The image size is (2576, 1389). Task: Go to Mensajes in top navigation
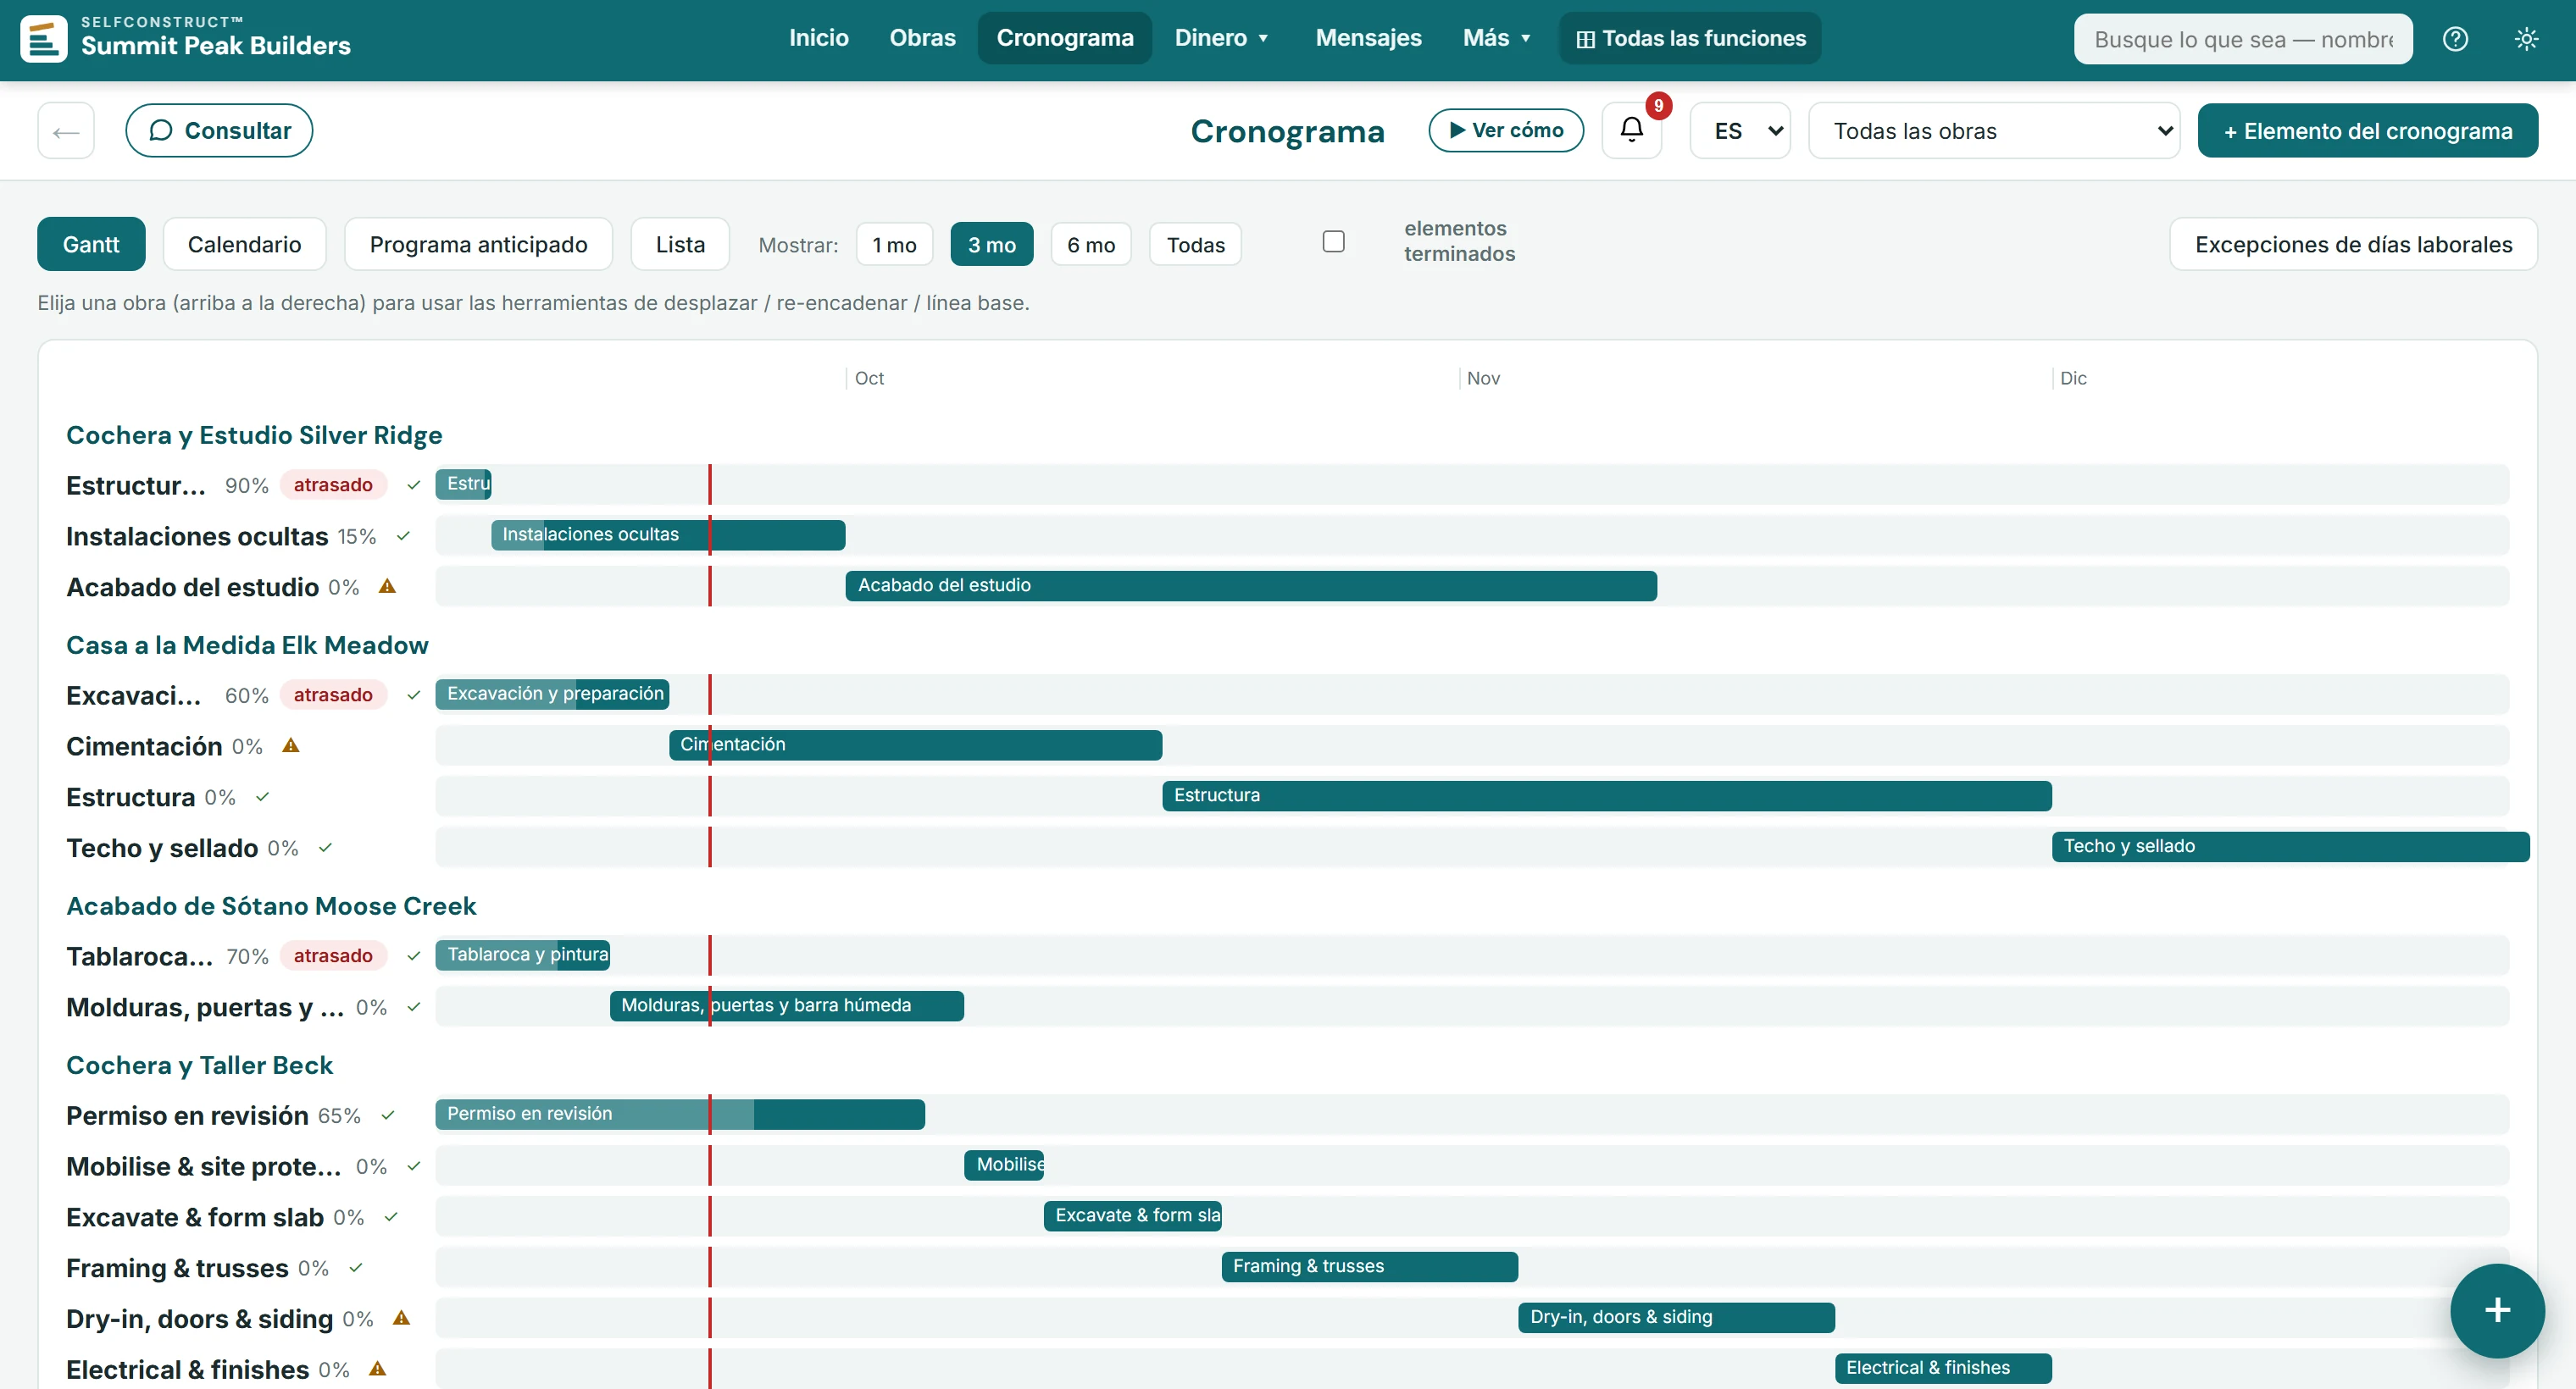click(x=1368, y=38)
